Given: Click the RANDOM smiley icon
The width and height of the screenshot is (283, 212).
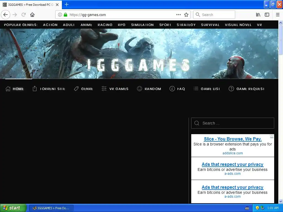Looking at the screenshot, I should tap(140, 89).
